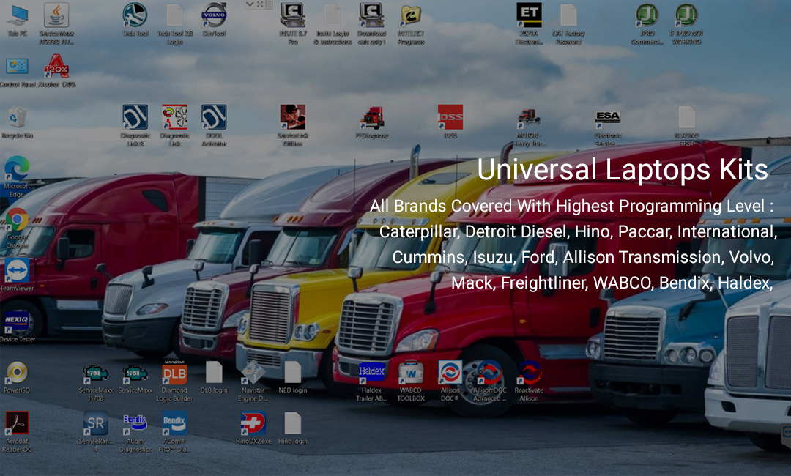791x476 pixels.
Task: Launch Cummins INSITE 8.7 Pro
Action: coord(292,23)
